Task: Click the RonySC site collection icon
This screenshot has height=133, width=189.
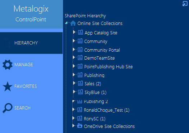Action: tap(80, 118)
